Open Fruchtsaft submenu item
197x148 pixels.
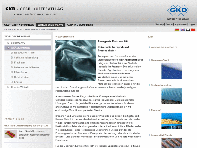(28, 62)
